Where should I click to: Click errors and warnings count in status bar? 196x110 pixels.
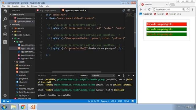coord(7,101)
